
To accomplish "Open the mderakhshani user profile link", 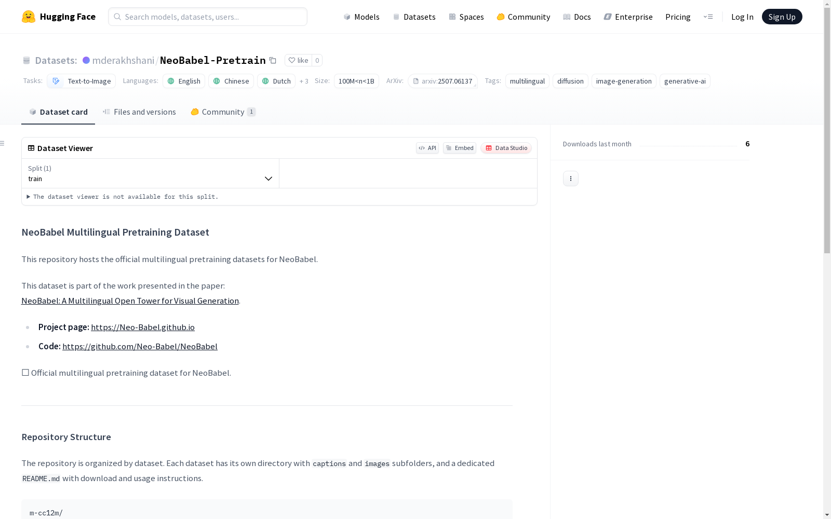I will [x=123, y=60].
